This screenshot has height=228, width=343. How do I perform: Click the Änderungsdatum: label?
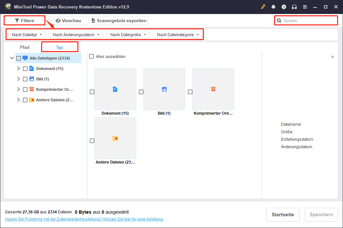[x=297, y=147]
